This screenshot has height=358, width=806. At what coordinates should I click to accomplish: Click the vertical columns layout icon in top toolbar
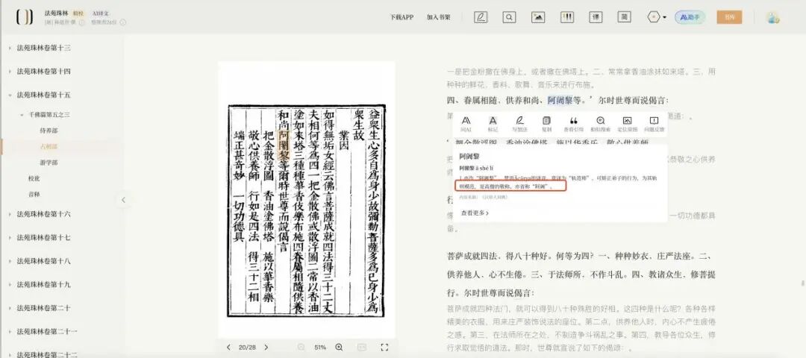click(567, 17)
